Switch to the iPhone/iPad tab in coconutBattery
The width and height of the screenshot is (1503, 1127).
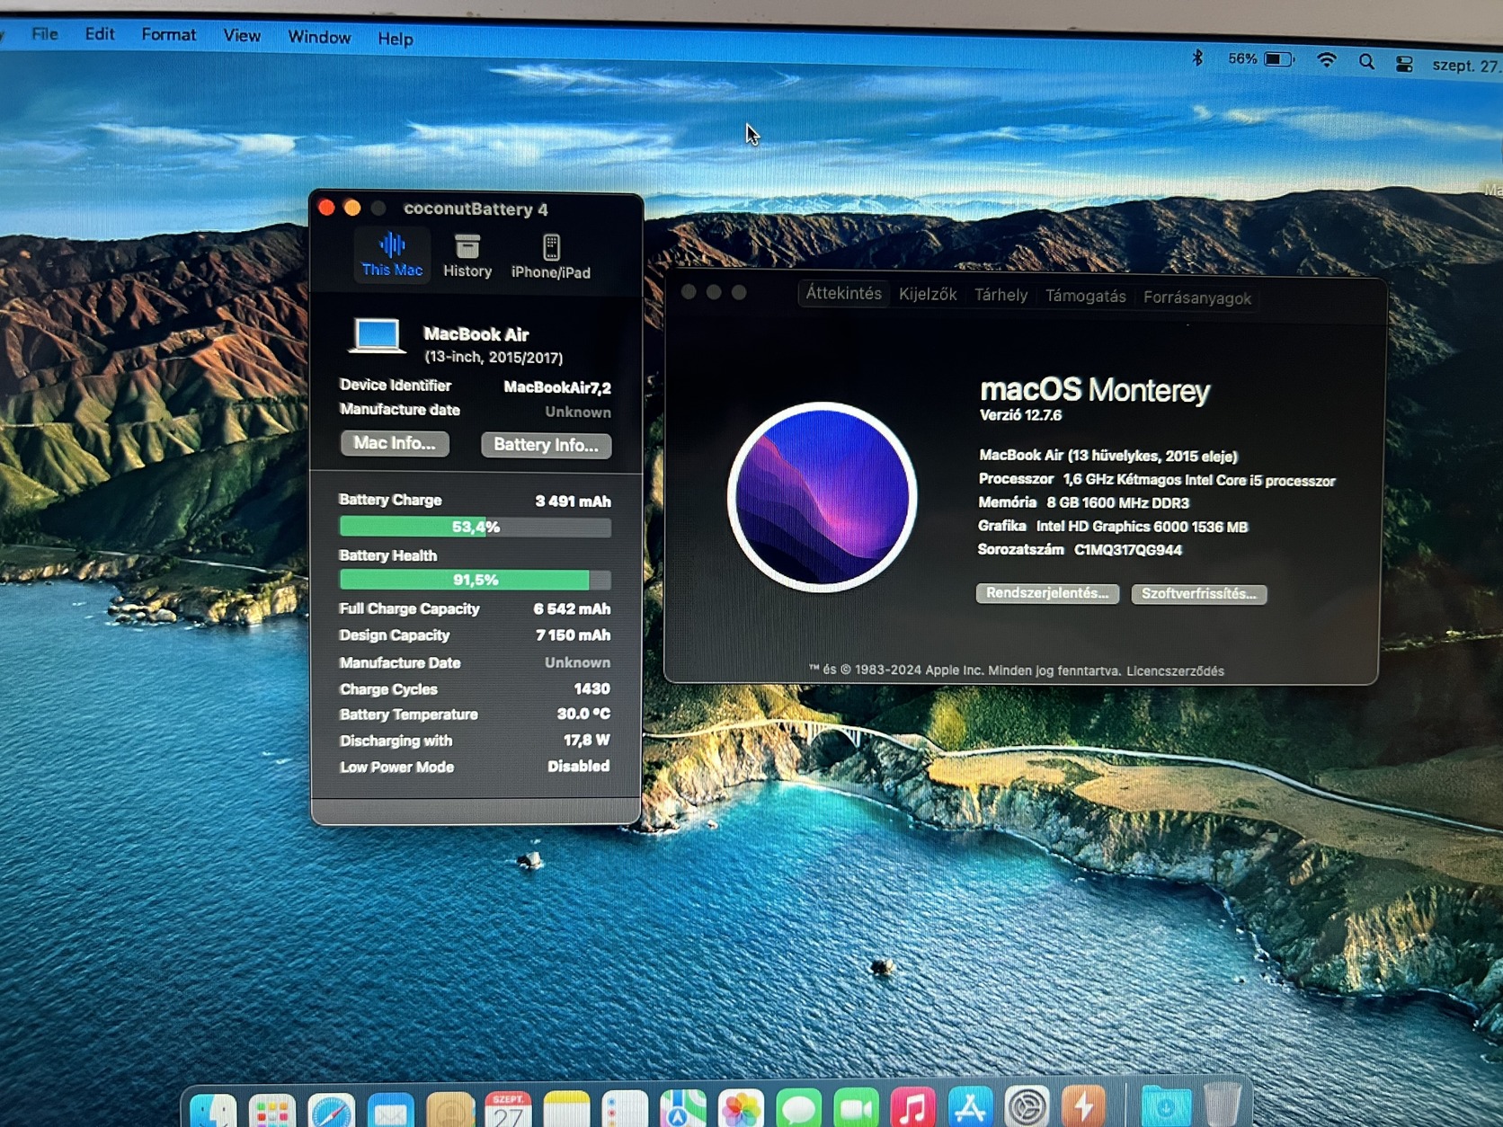(551, 257)
